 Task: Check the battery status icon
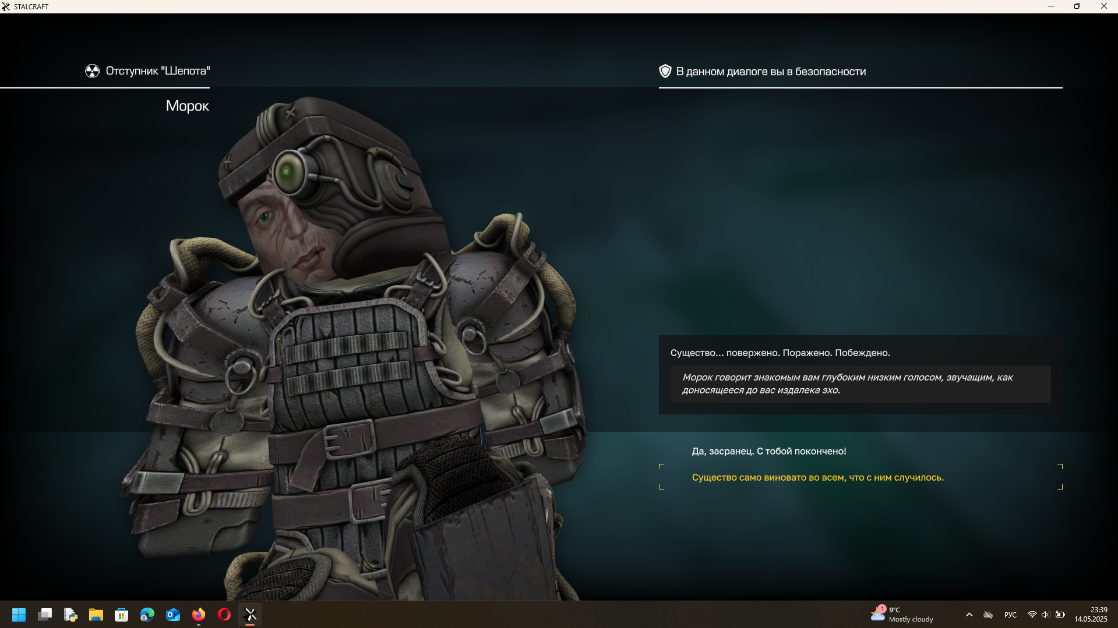[x=1060, y=615]
